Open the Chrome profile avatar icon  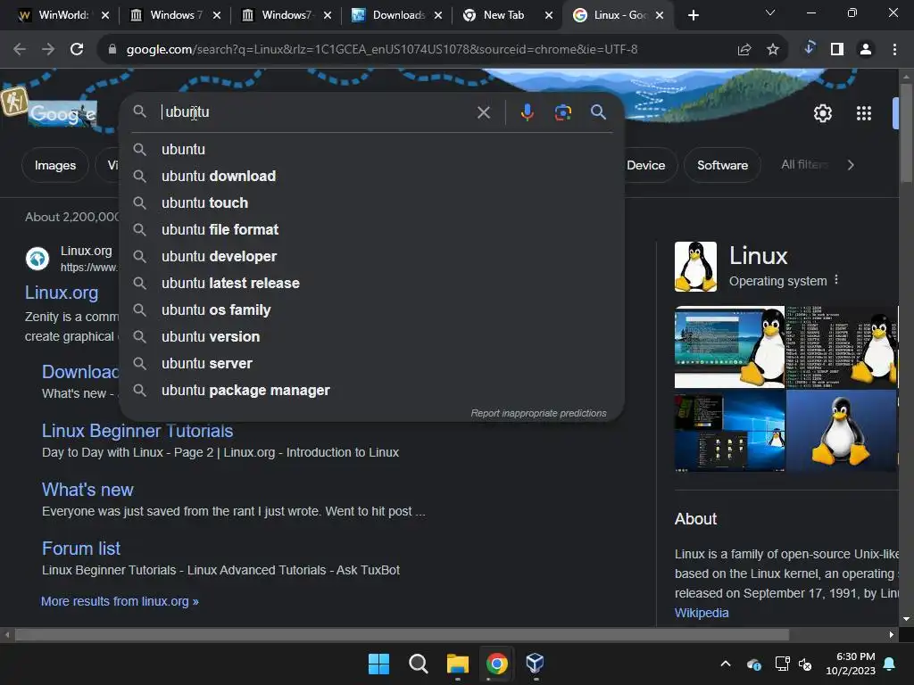(866, 50)
